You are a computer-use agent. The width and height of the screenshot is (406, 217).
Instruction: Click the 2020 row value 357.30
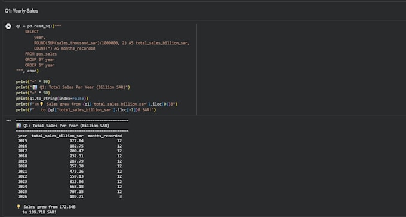(x=76, y=166)
